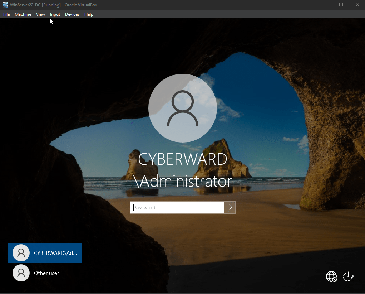
Task: Select the Other user label
Action: point(46,273)
